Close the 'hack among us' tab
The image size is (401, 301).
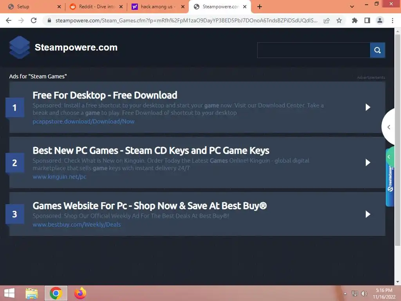tap(183, 7)
